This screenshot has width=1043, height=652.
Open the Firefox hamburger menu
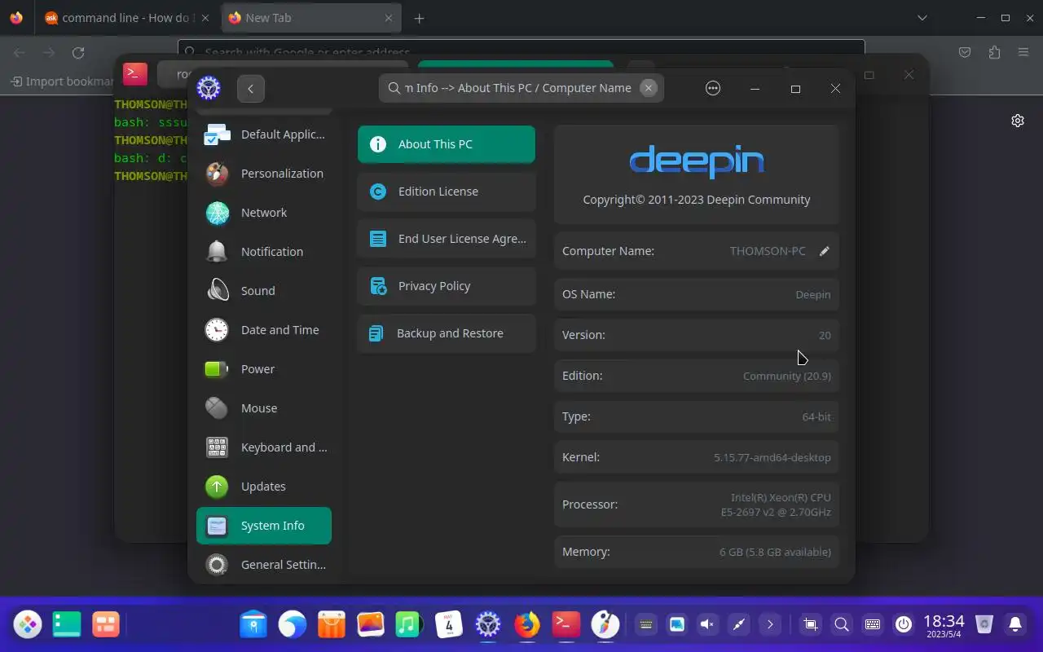[1023, 52]
